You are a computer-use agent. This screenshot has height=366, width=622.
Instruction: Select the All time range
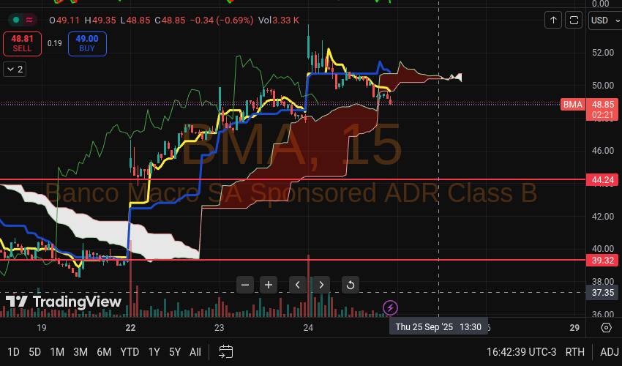pyautogui.click(x=195, y=352)
